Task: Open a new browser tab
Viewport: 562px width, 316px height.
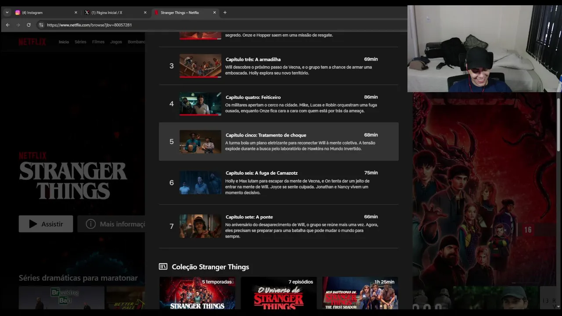Action: coord(225,12)
